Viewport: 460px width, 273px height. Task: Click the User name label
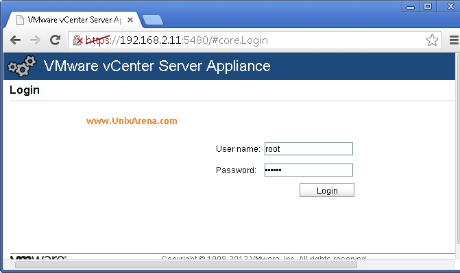(x=238, y=148)
